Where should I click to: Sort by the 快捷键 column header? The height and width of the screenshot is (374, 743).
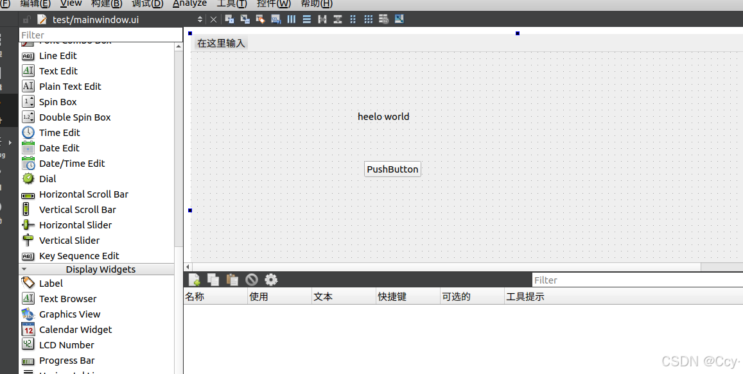tap(408, 297)
